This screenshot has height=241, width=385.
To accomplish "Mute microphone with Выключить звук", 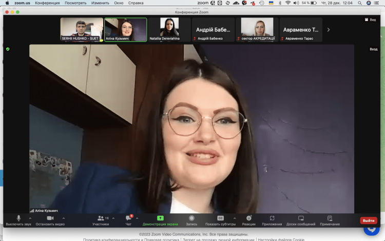I will coord(18,220).
